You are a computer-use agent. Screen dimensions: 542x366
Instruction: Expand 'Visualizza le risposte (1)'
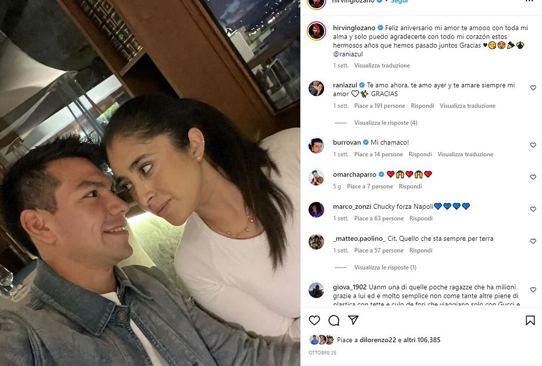point(385,267)
